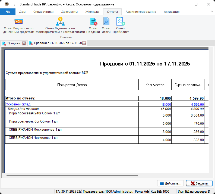Image resolution: width=215 pixels, height=194 pixels.
Task: Click the 5.000 quantity cell
Action: (155, 115)
